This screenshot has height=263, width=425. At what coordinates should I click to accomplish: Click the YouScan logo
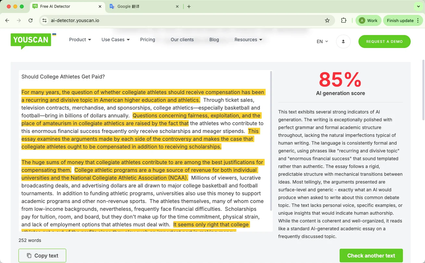[x=31, y=40]
